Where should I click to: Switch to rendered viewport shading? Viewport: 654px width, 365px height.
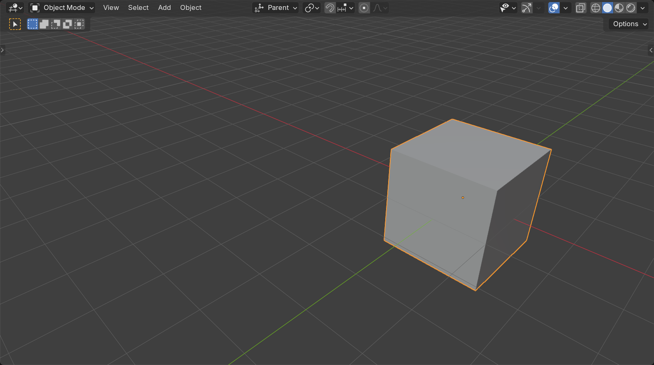pos(631,7)
